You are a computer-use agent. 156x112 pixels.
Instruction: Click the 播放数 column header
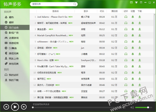(x=114, y=11)
